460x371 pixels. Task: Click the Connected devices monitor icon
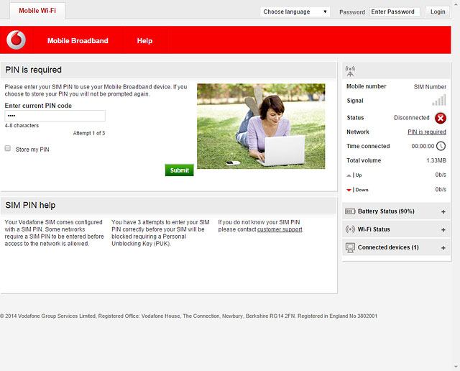tap(350, 247)
